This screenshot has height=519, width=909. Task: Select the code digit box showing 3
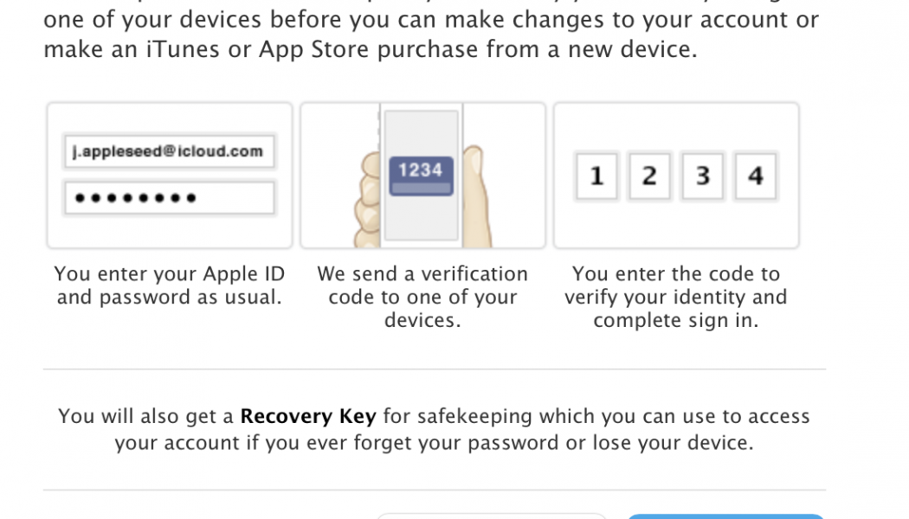pyautogui.click(x=702, y=176)
